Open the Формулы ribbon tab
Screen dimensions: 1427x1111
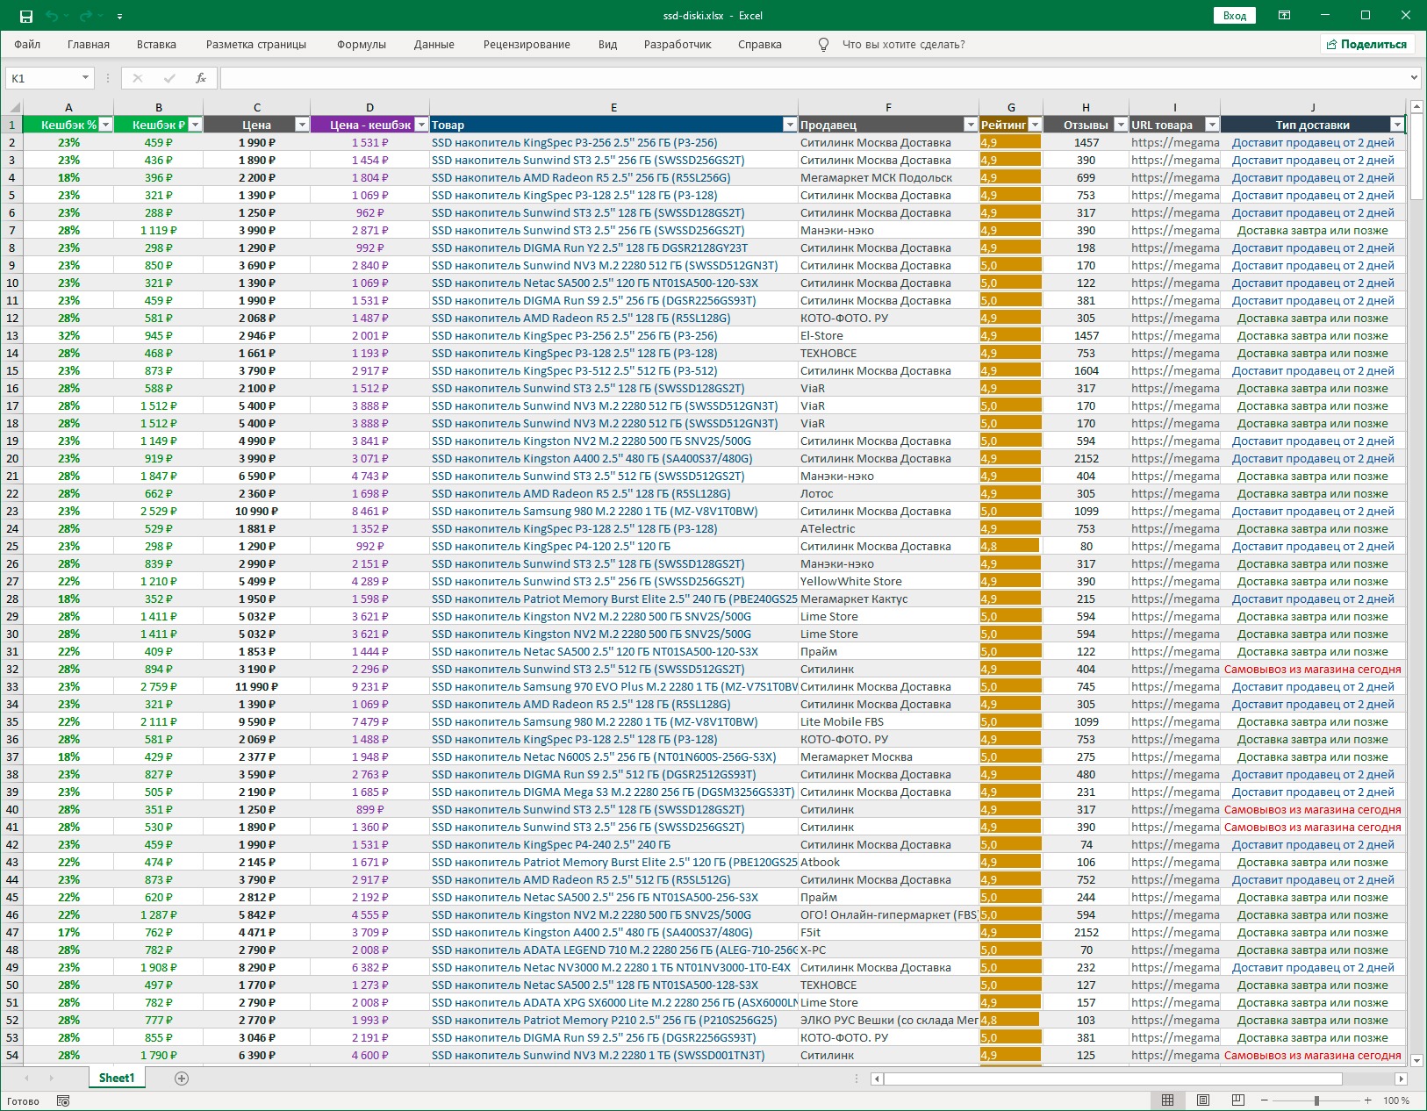362,45
